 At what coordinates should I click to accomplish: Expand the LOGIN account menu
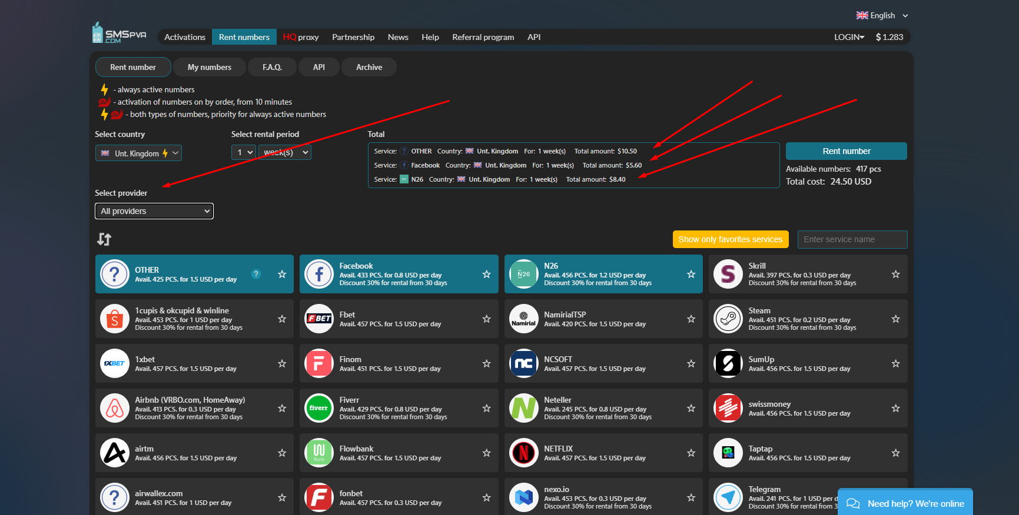click(x=849, y=37)
